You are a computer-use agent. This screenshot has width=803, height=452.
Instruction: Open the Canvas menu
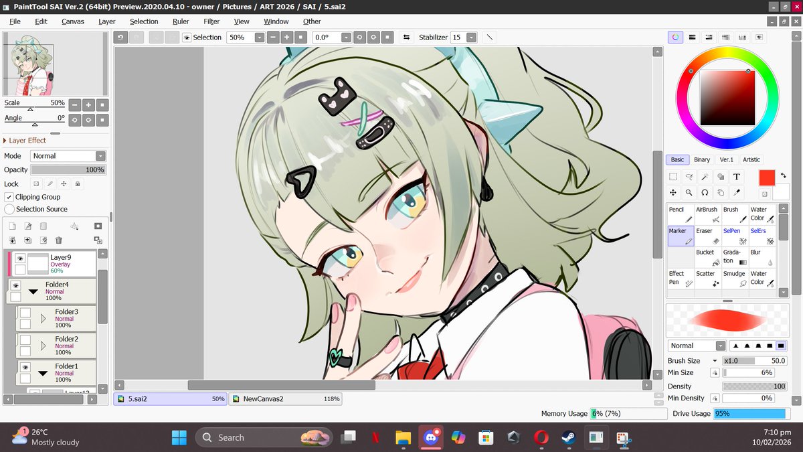click(73, 21)
